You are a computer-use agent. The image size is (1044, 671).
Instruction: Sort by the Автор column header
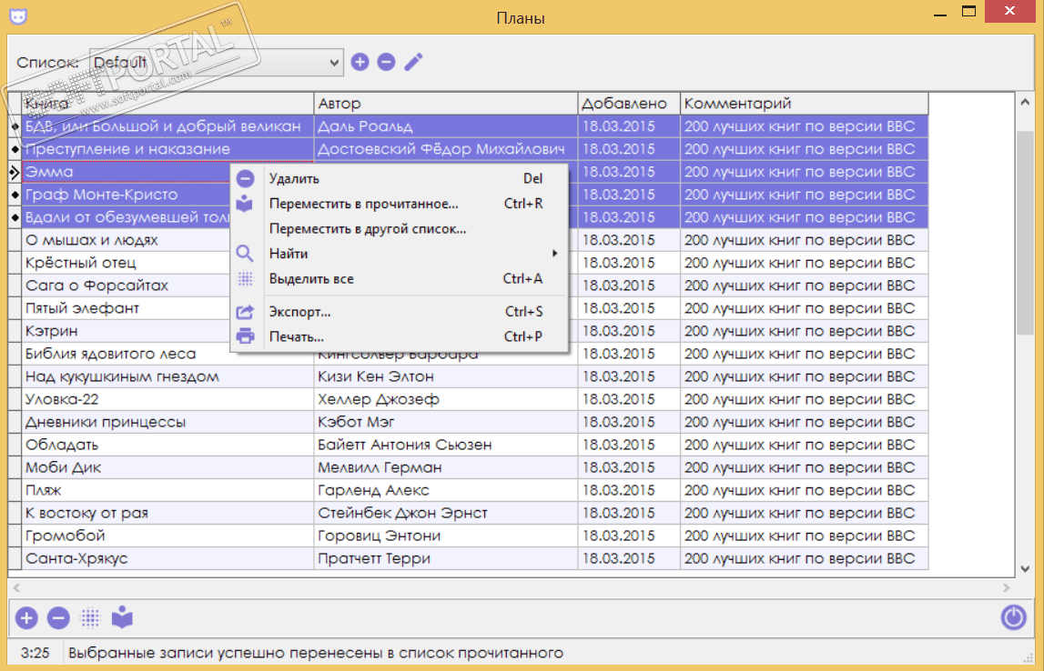[x=445, y=103]
